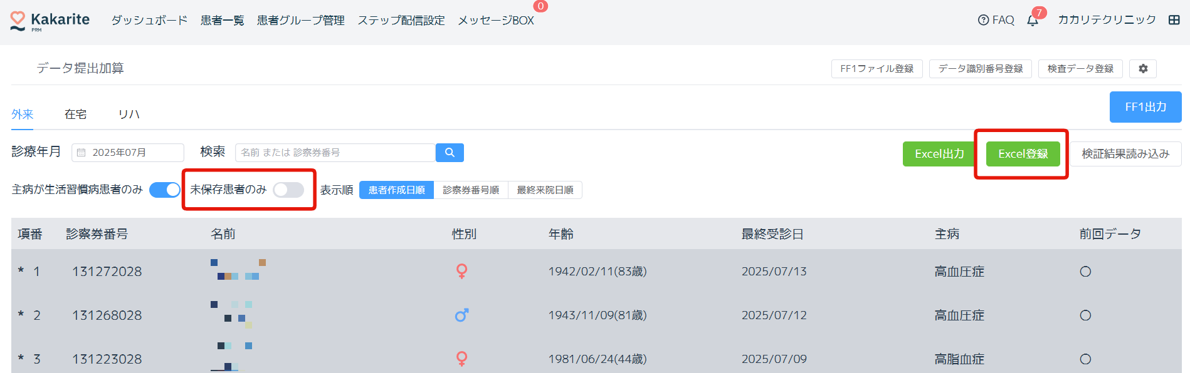Click the FAQ question mark icon
The image size is (1190, 373).
point(983,20)
